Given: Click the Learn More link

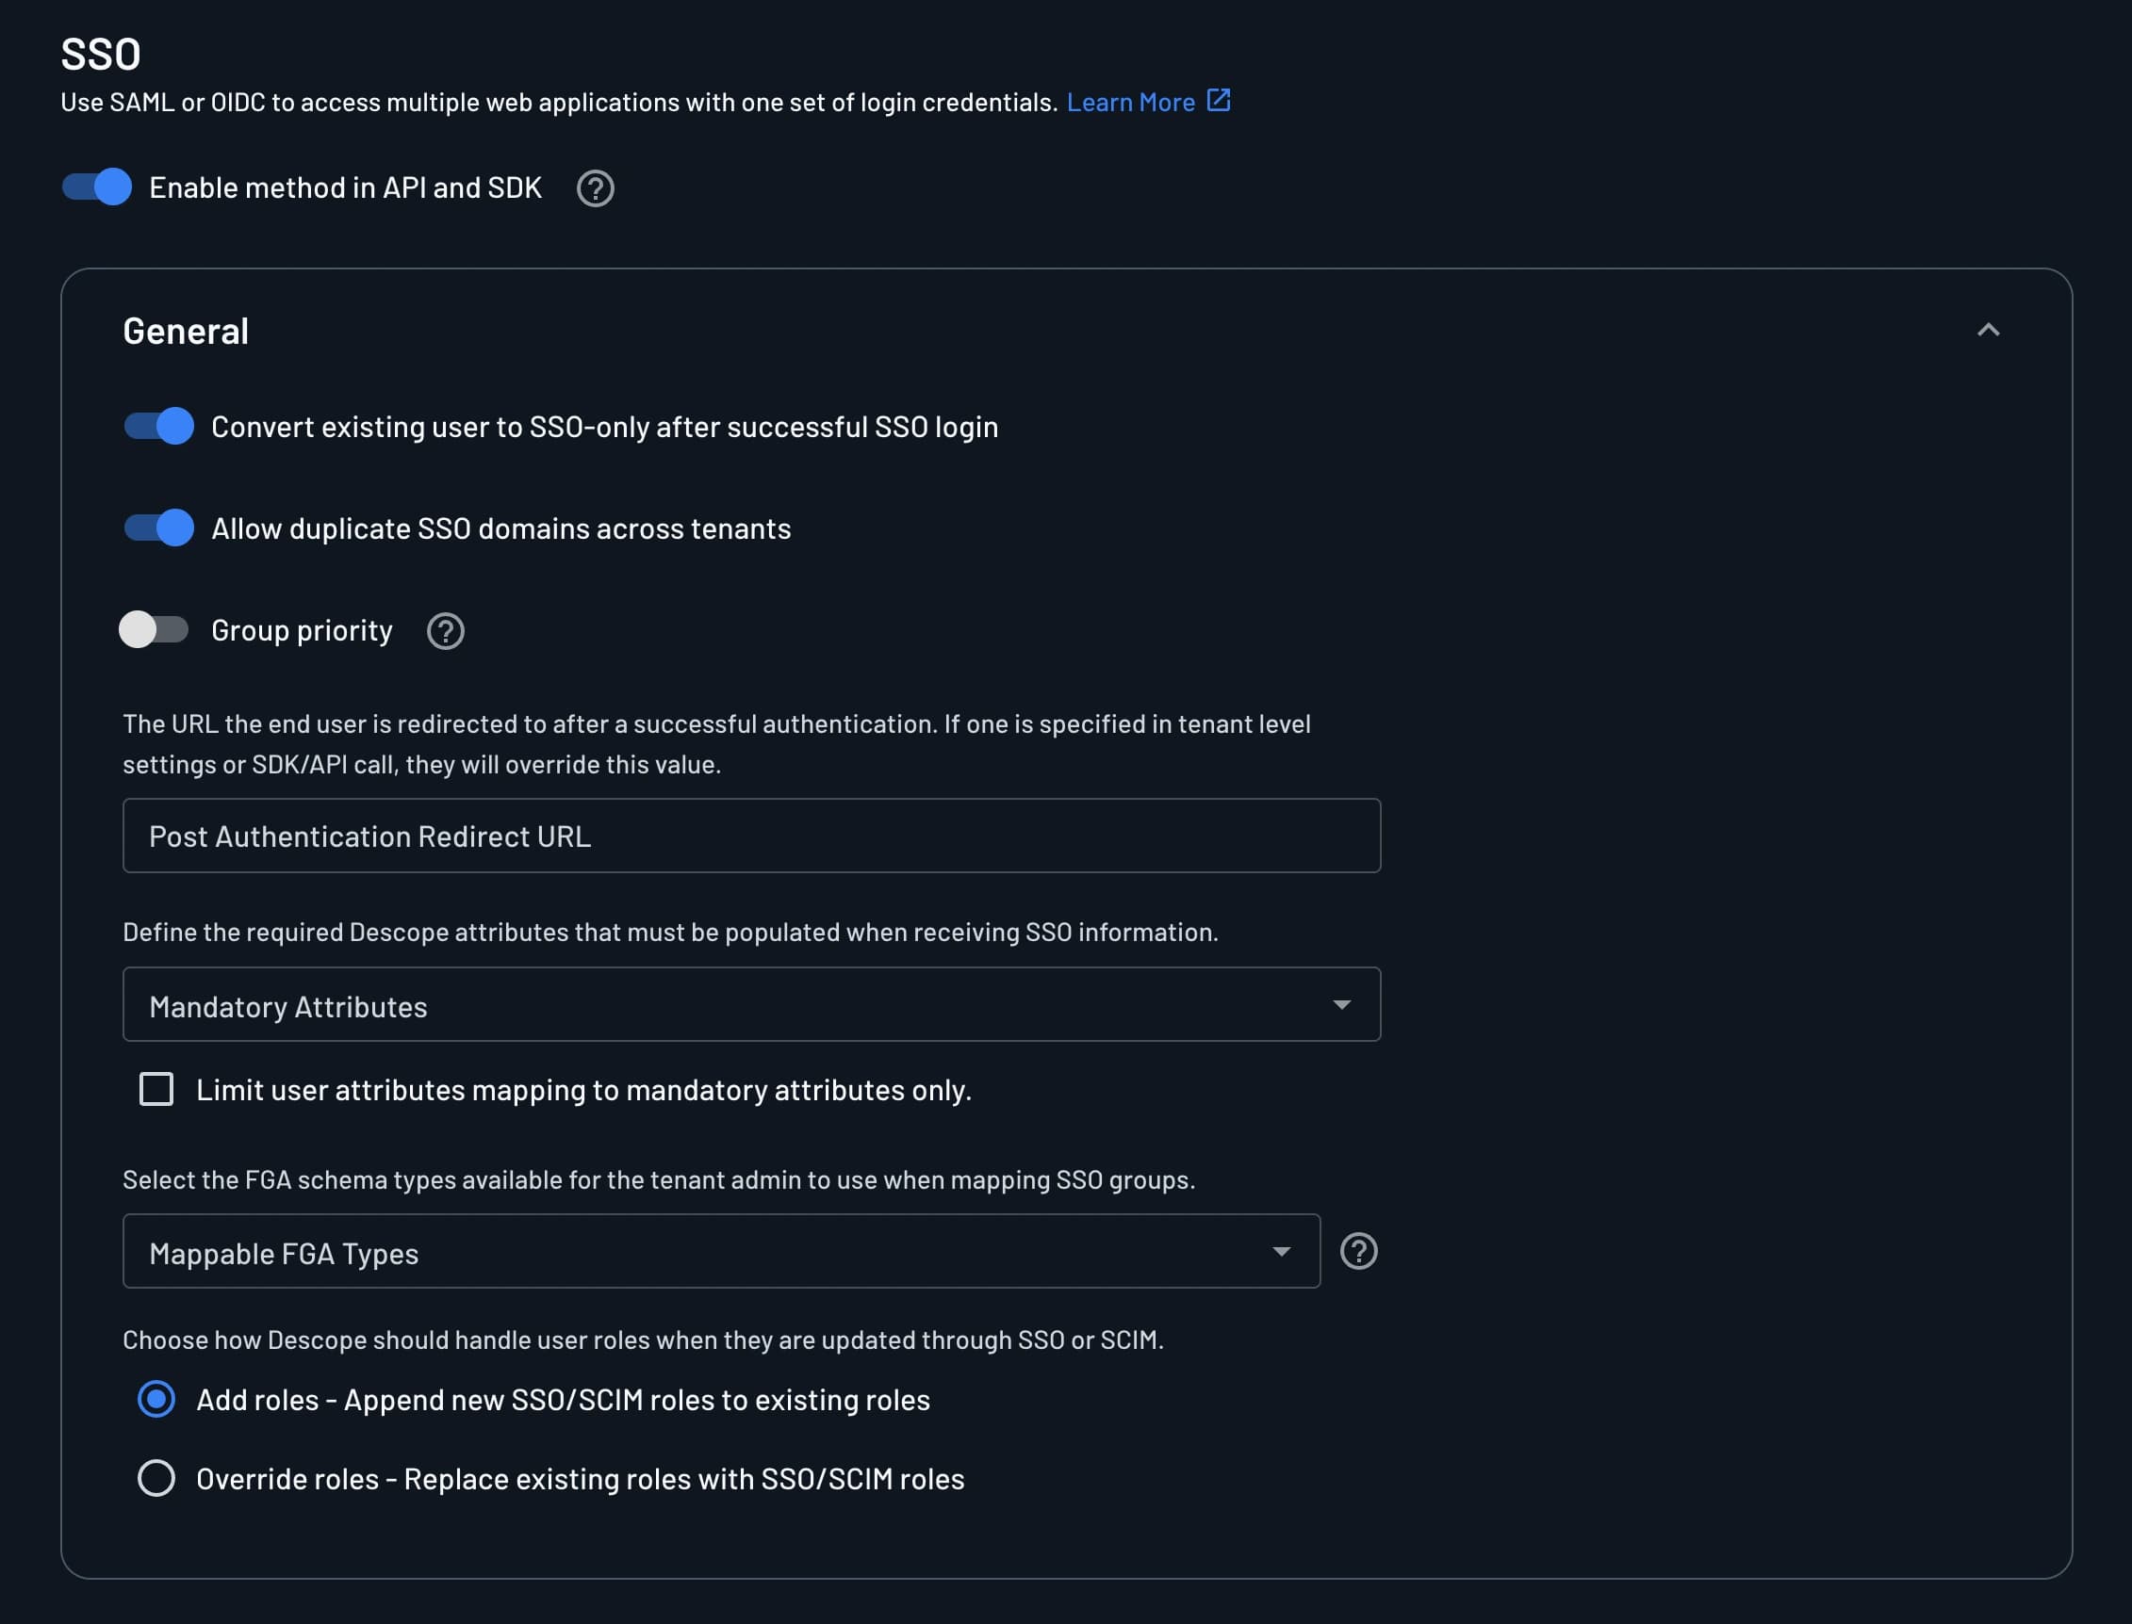Looking at the screenshot, I should point(1132,100).
